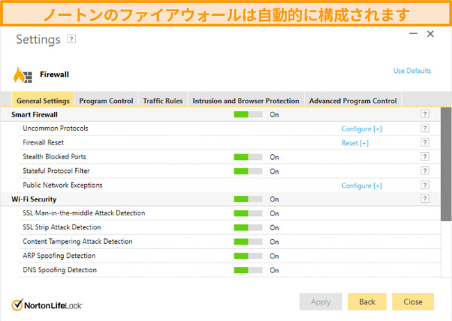This screenshot has height=321, width=452.
Task: Select the General Settings tab
Action: coord(43,101)
